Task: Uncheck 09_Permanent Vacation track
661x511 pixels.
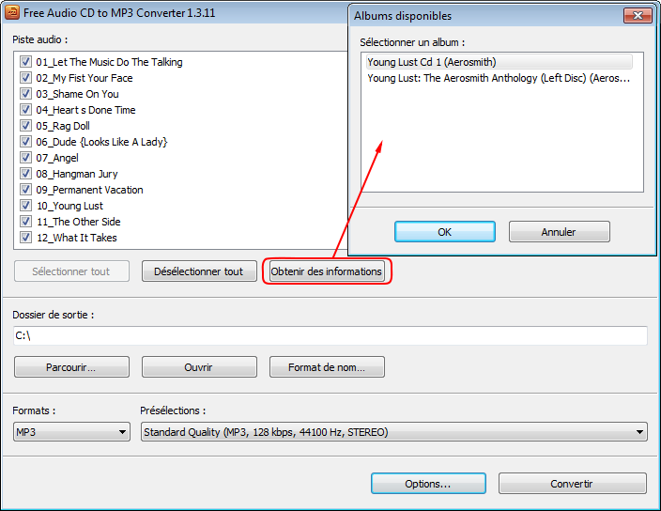Action: point(25,190)
